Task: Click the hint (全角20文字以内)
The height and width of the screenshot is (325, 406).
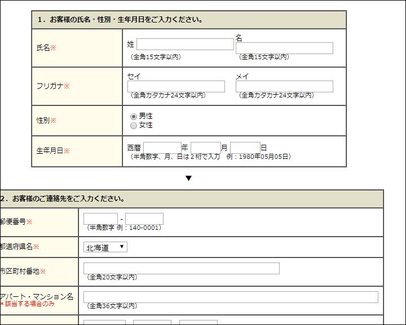Action: 112,277
